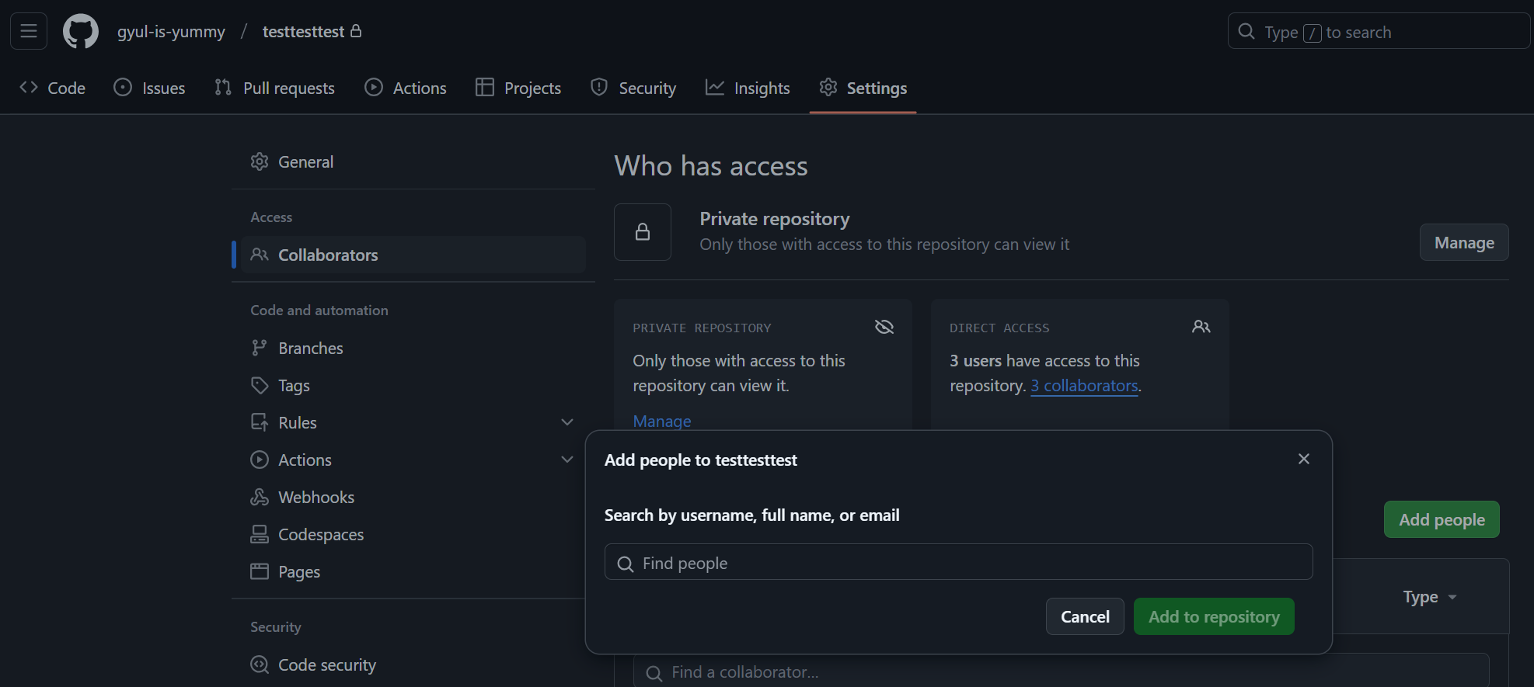Click the Pages browser icon in sidebar
The width and height of the screenshot is (1534, 687).
(260, 571)
